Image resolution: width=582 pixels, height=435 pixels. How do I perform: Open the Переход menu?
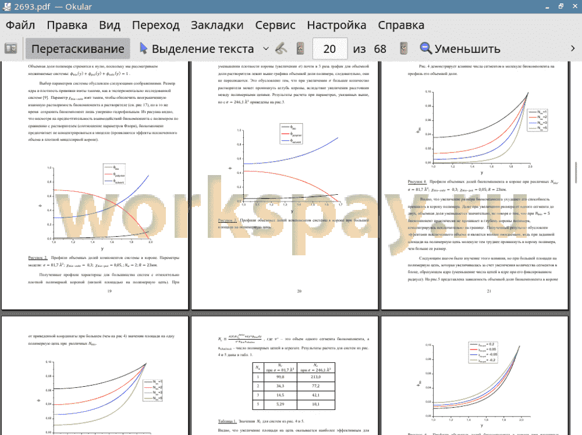(x=156, y=25)
